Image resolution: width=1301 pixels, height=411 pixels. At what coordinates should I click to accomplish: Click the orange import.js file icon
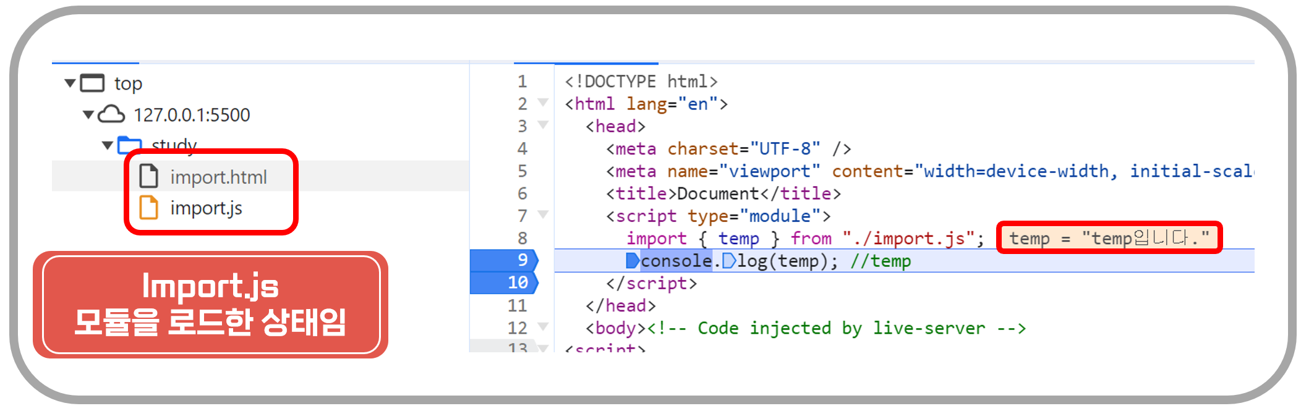148,208
